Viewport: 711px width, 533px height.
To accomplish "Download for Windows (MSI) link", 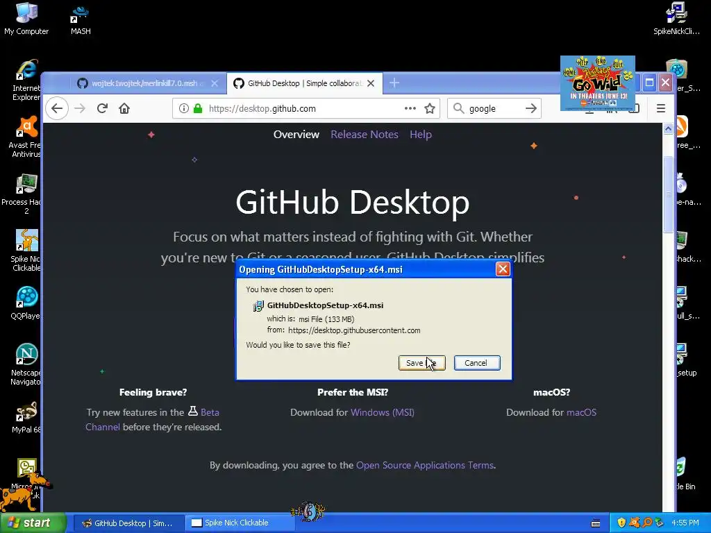I will coord(383,412).
